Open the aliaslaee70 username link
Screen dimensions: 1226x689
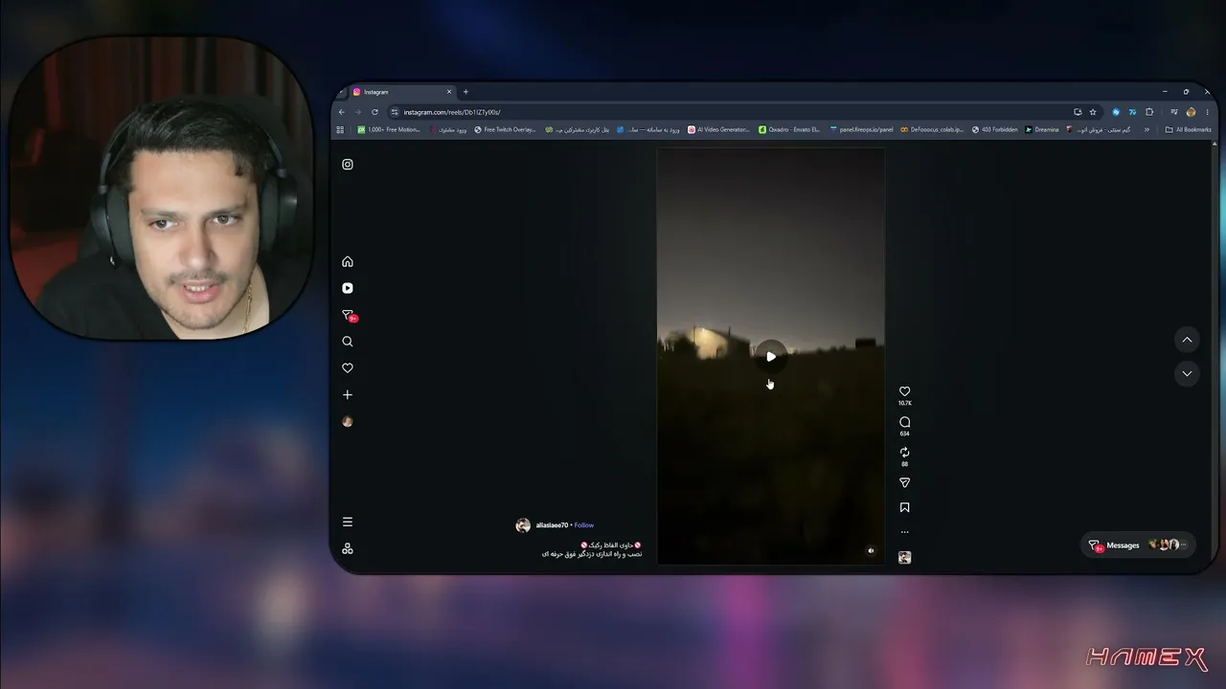(552, 525)
